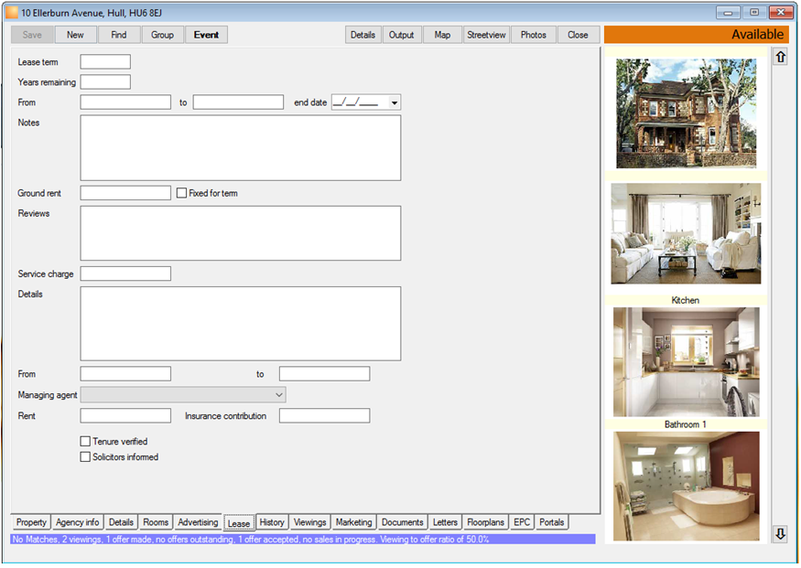Click the Map button in the toolbar
The image size is (801, 568).
click(x=442, y=35)
